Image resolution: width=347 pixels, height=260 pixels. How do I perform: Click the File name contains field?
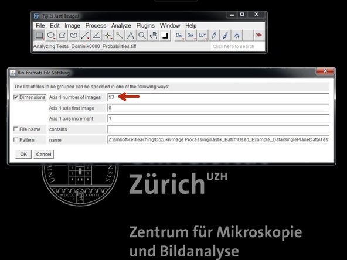coord(218,129)
